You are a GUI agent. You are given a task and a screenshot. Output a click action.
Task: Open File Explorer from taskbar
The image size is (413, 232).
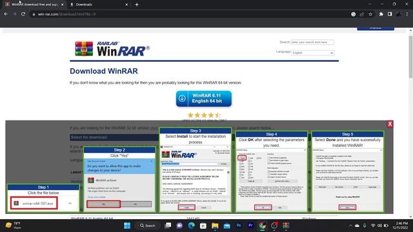(215, 226)
